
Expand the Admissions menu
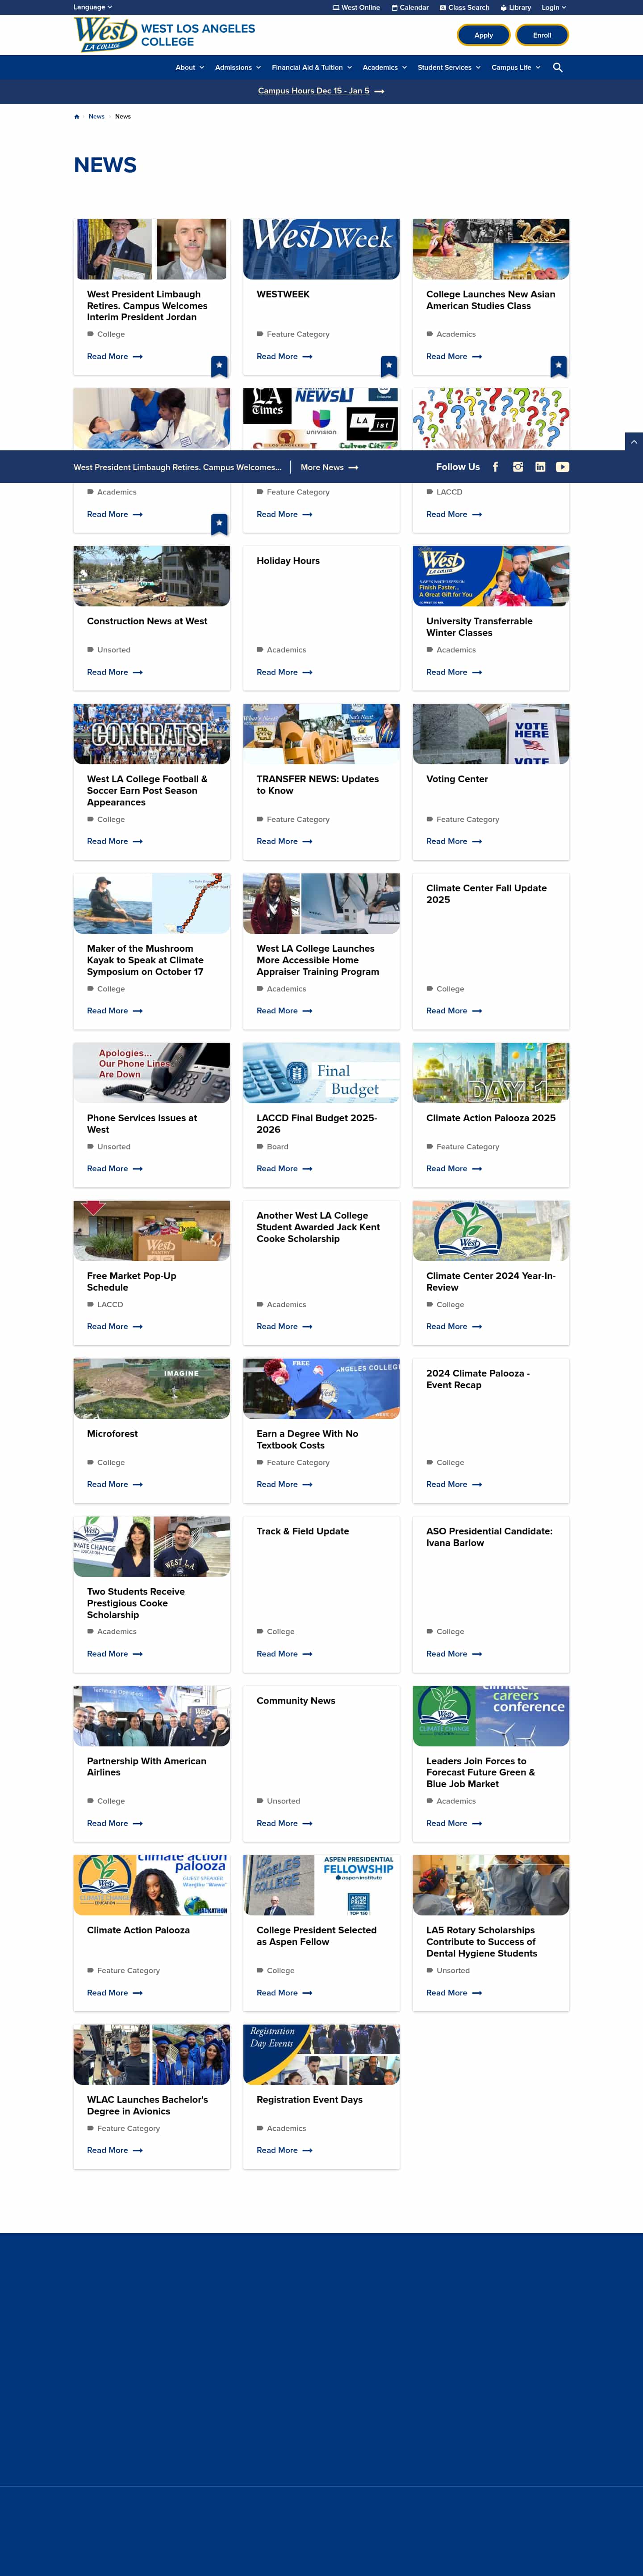pyautogui.click(x=238, y=68)
